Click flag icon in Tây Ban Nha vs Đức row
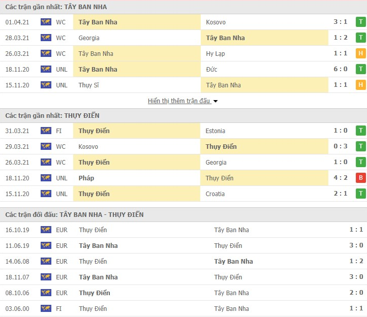This screenshot has width=367, height=317. (x=46, y=70)
